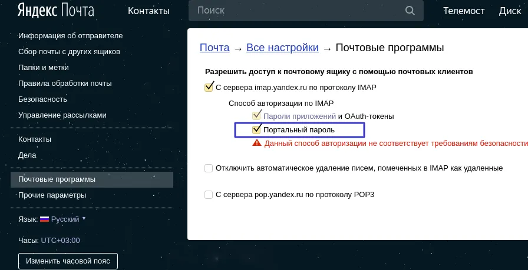
Task: Open Контакты in the top navigation
Action: [x=148, y=11]
